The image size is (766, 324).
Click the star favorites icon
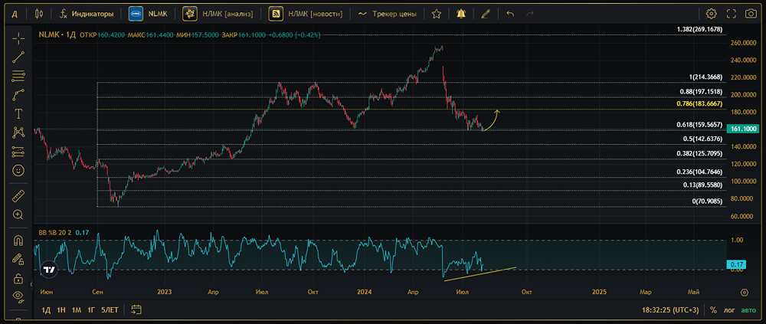click(437, 14)
